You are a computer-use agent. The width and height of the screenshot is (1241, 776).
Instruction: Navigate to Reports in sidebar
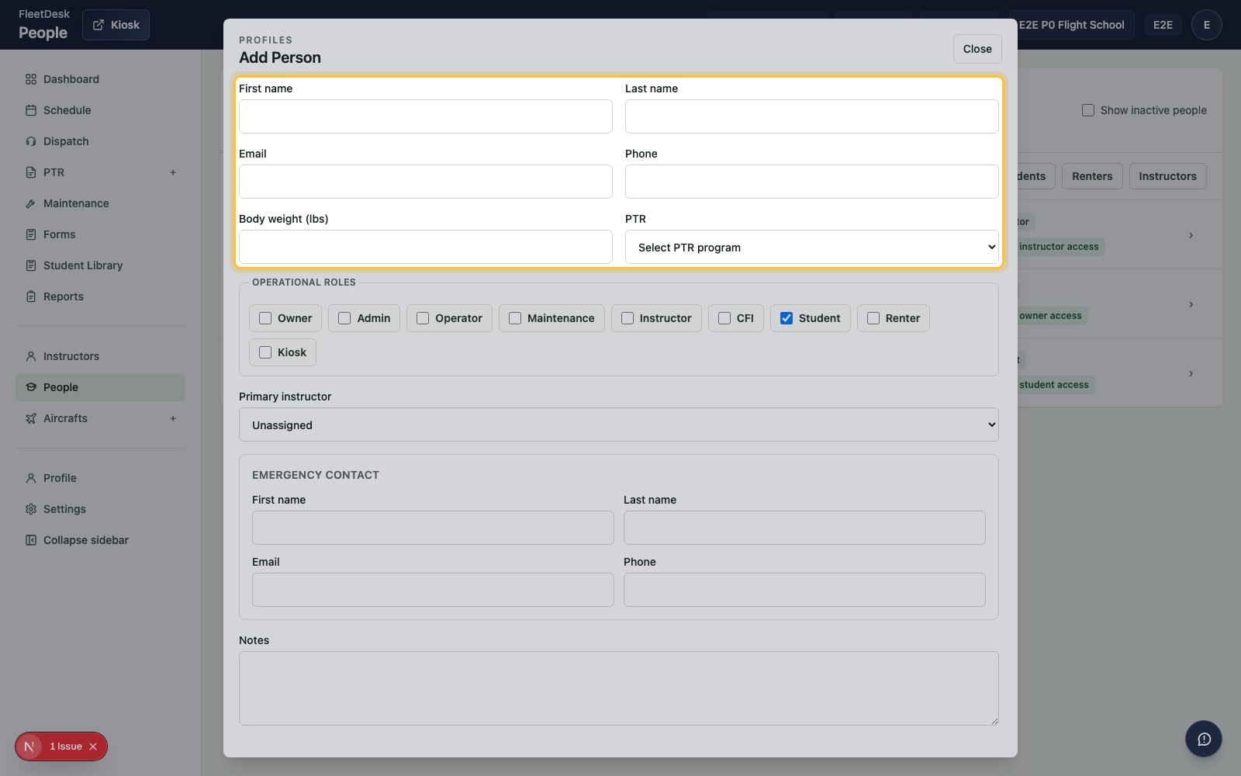(x=100, y=296)
